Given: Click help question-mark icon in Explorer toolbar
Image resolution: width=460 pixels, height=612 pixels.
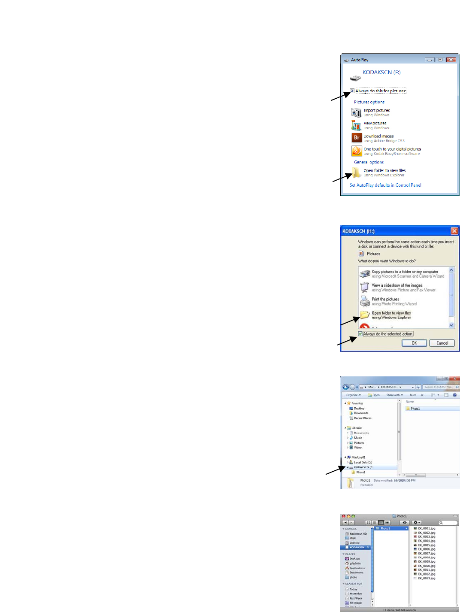Looking at the screenshot, I should [x=454, y=395].
